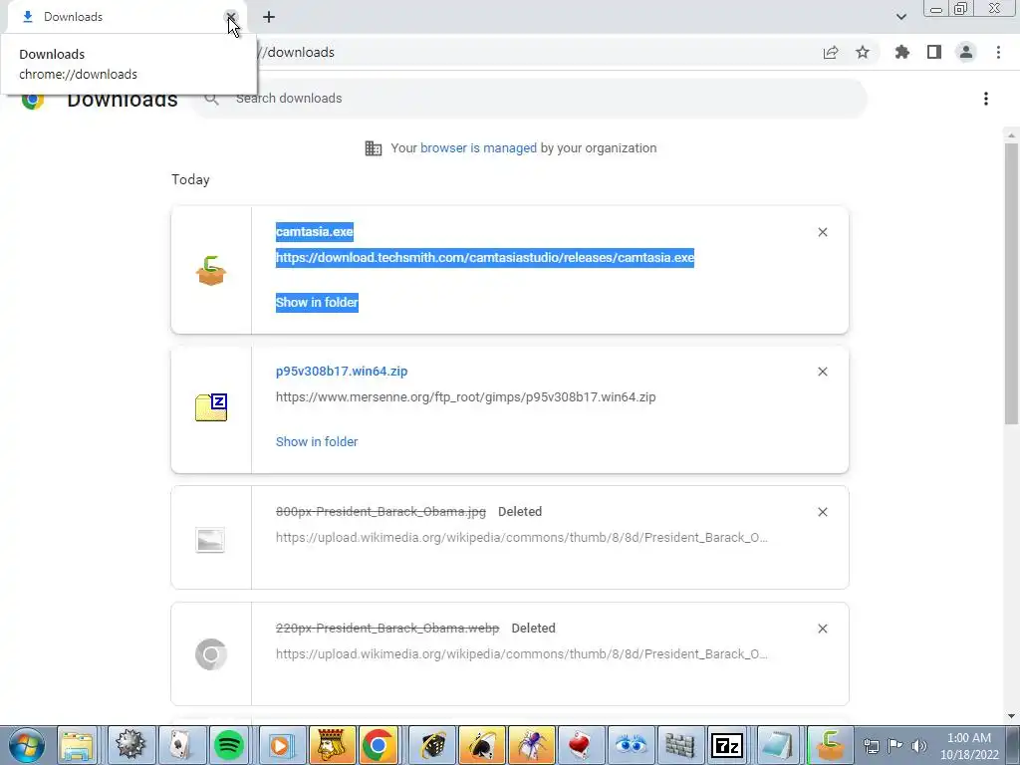Open 7-Zip from the taskbar

728,745
